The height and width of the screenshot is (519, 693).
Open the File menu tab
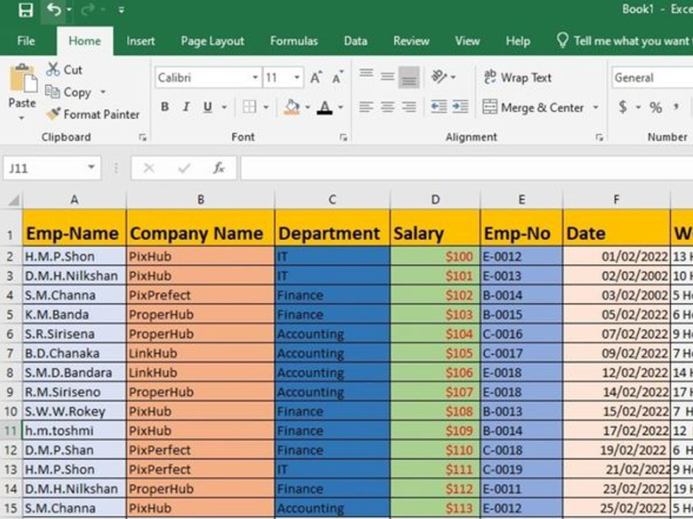point(26,41)
